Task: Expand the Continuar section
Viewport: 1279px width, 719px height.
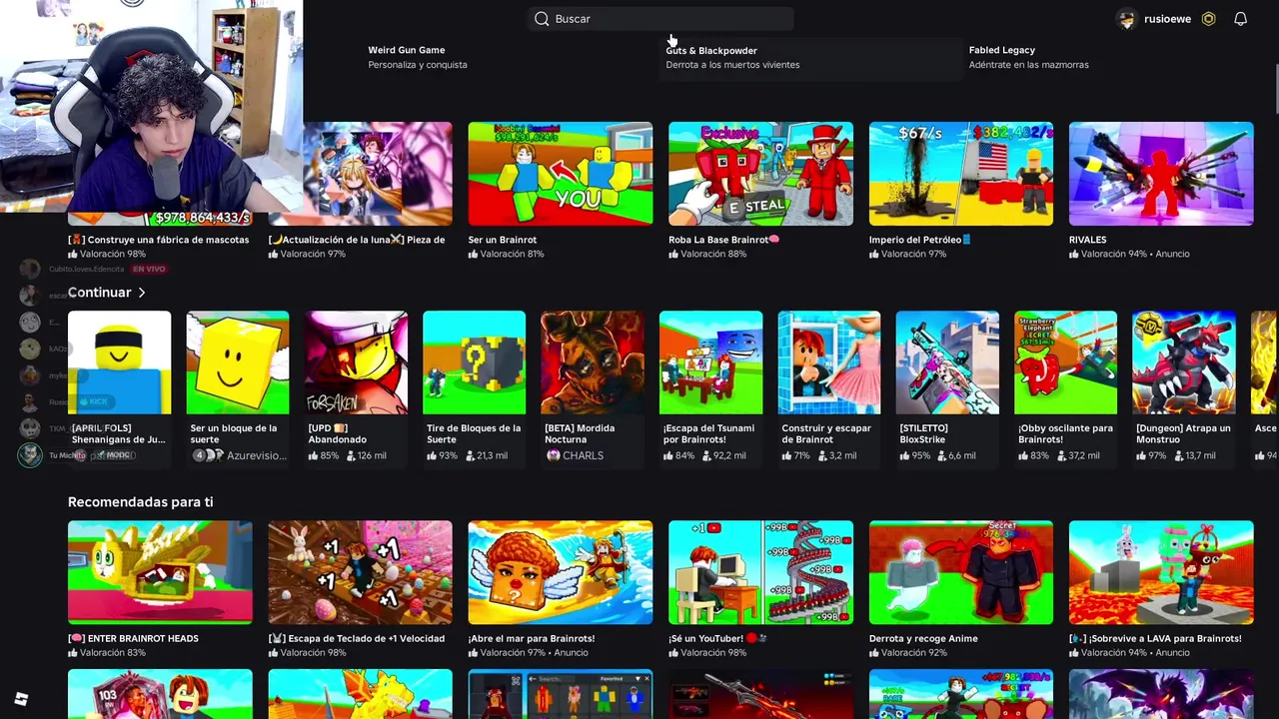Action: click(107, 293)
